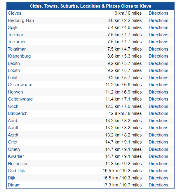Screen dimensions: 176x192
Task: Open the Grieth link
Action: tap(14, 149)
